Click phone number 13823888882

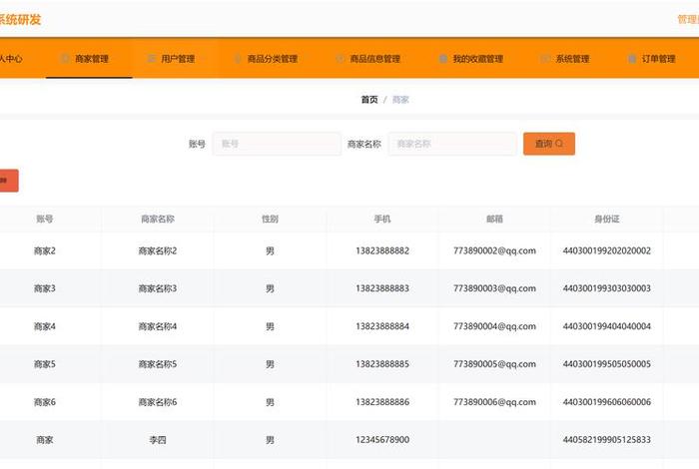(382, 250)
